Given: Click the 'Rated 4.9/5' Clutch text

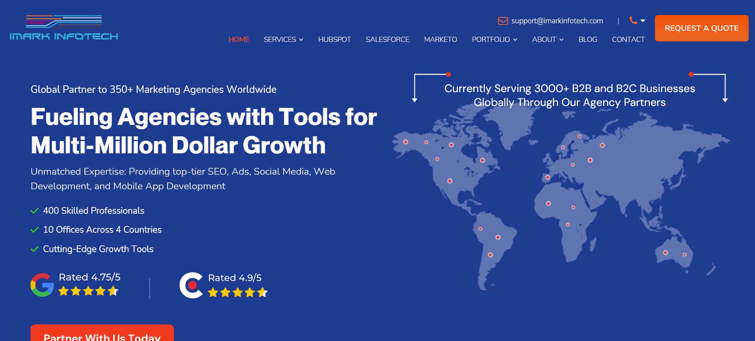Looking at the screenshot, I should click(x=235, y=278).
